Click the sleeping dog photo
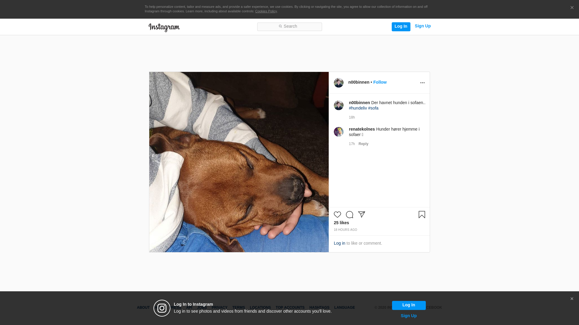Image resolution: width=579 pixels, height=325 pixels. point(239,162)
